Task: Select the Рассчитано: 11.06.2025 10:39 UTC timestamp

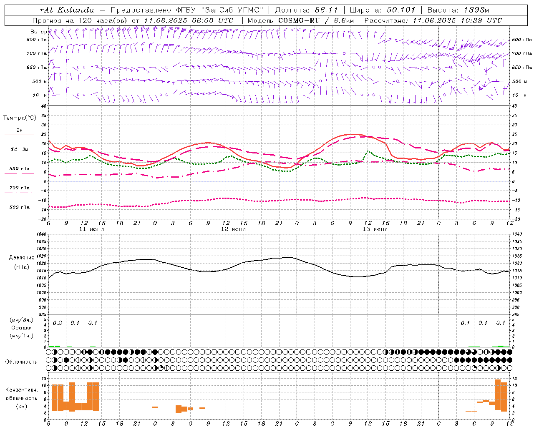Action: 433,20
